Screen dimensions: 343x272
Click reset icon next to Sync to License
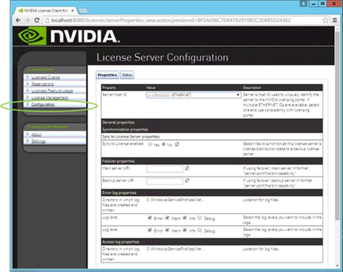177,144
